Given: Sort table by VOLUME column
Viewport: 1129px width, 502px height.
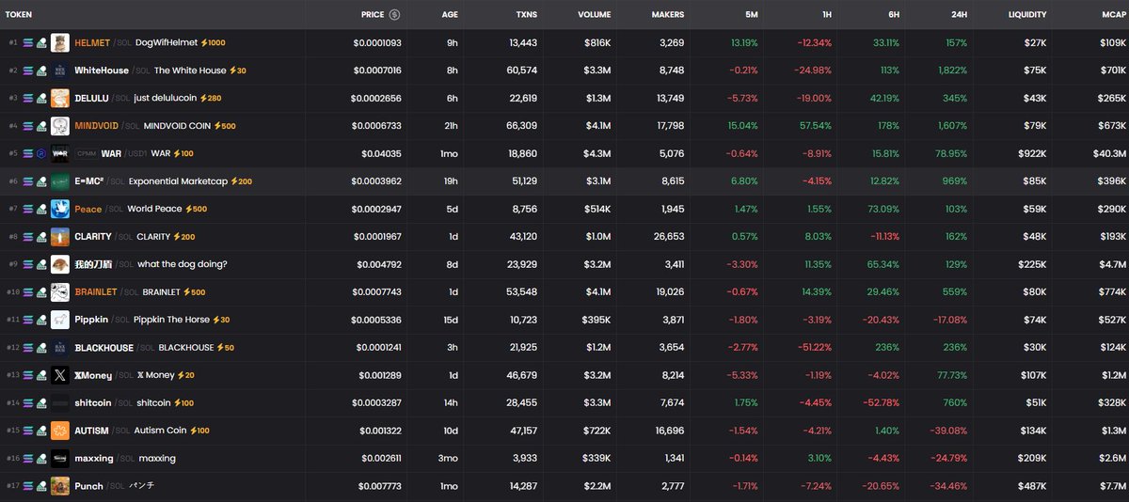Looking at the screenshot, I should click(x=595, y=15).
